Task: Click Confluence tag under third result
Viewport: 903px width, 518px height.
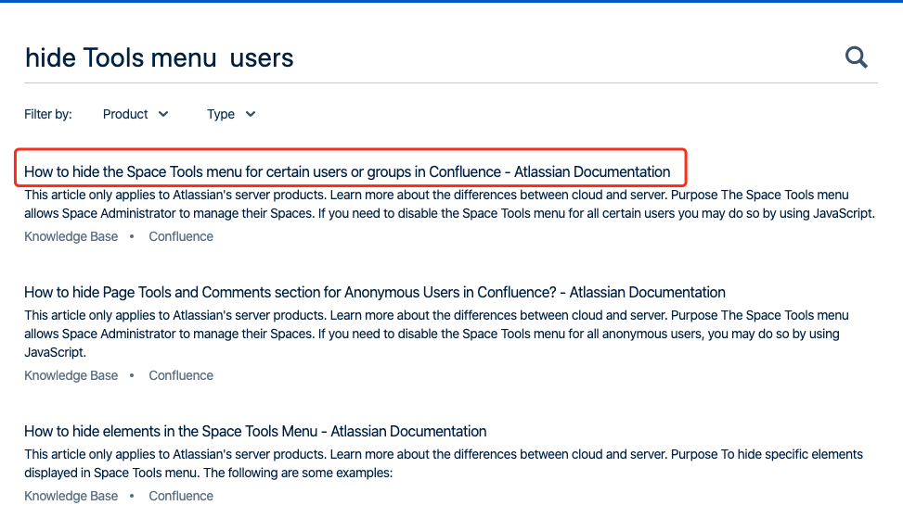Action: click(181, 496)
